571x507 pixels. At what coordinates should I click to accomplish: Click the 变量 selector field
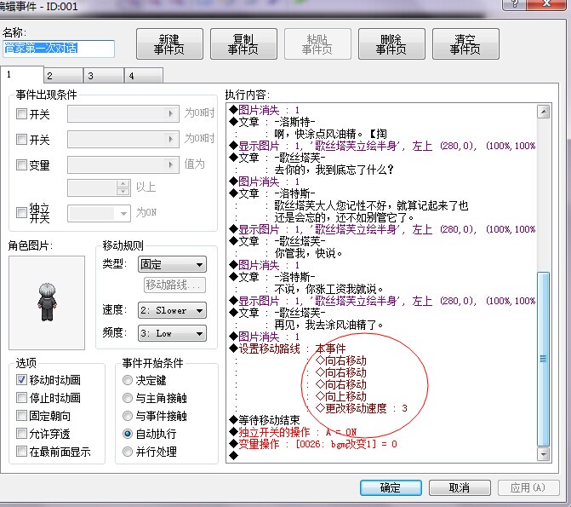coord(123,164)
